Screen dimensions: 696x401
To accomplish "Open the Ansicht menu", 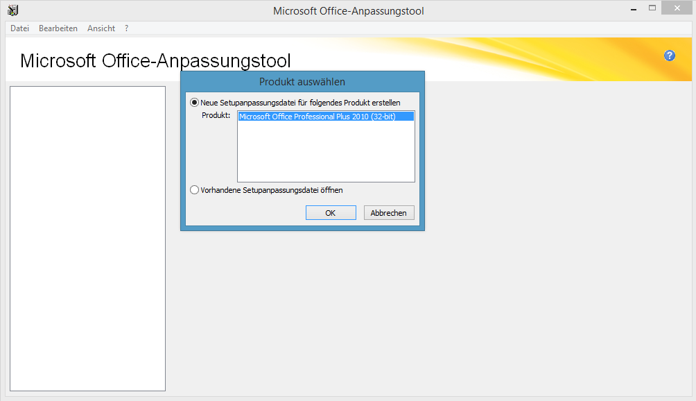I will click(x=101, y=28).
